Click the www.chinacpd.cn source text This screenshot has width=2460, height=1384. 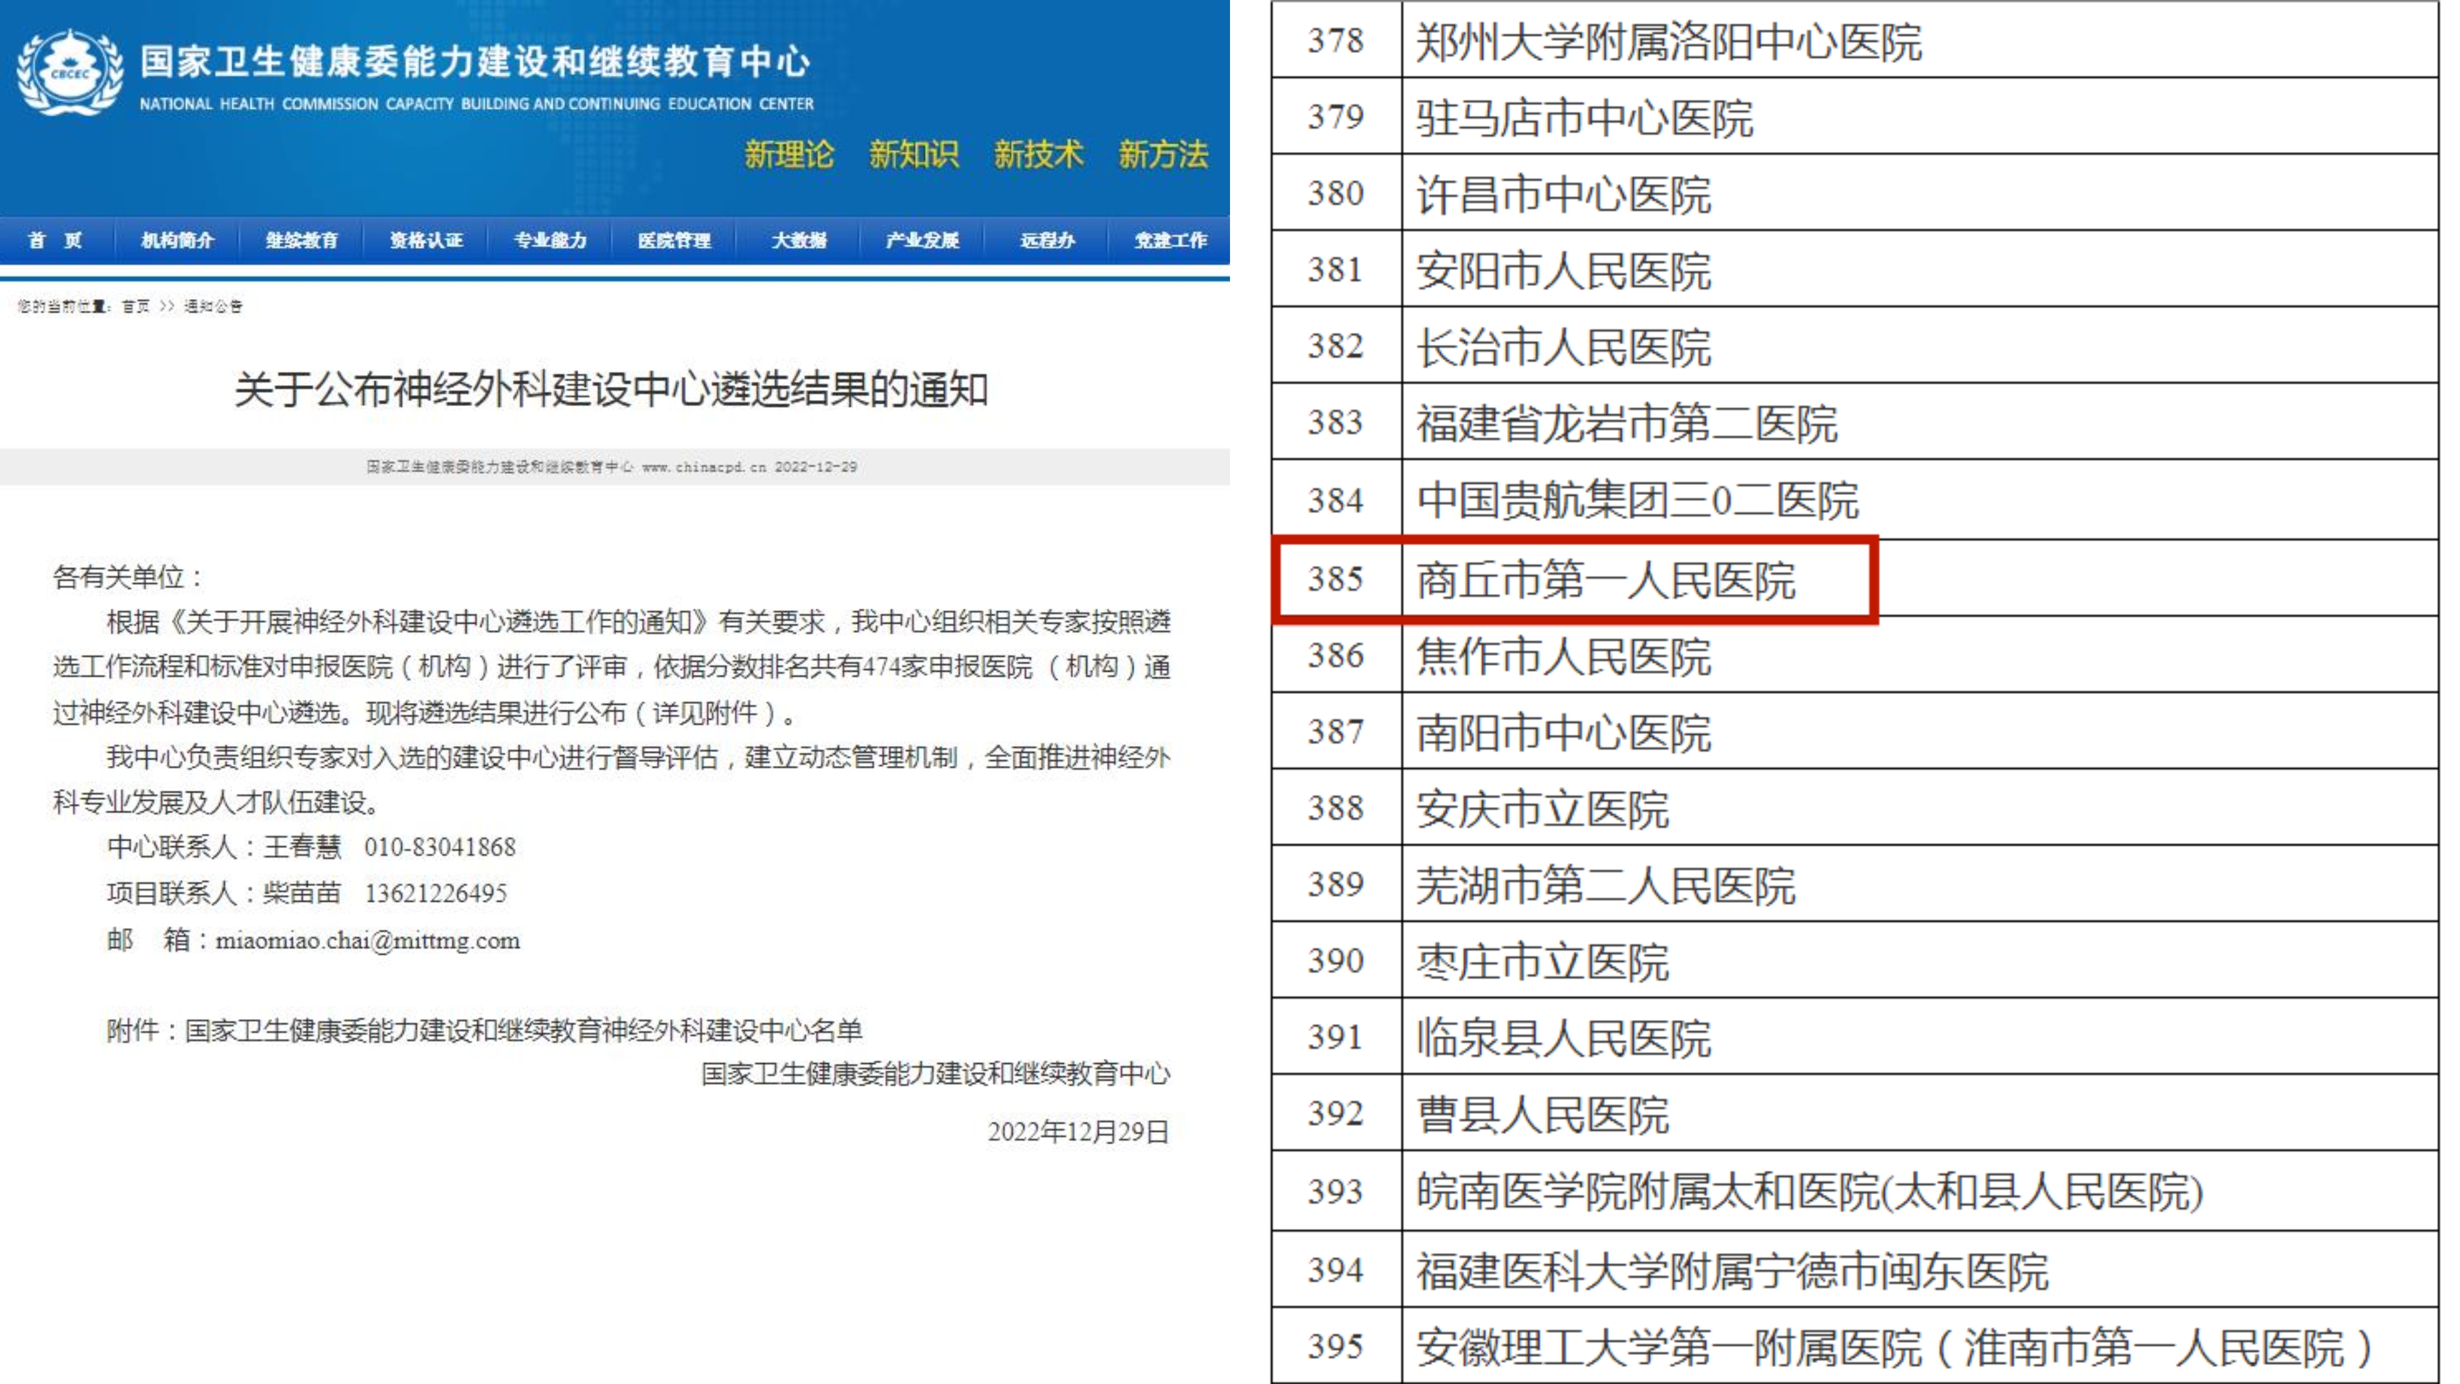704,467
